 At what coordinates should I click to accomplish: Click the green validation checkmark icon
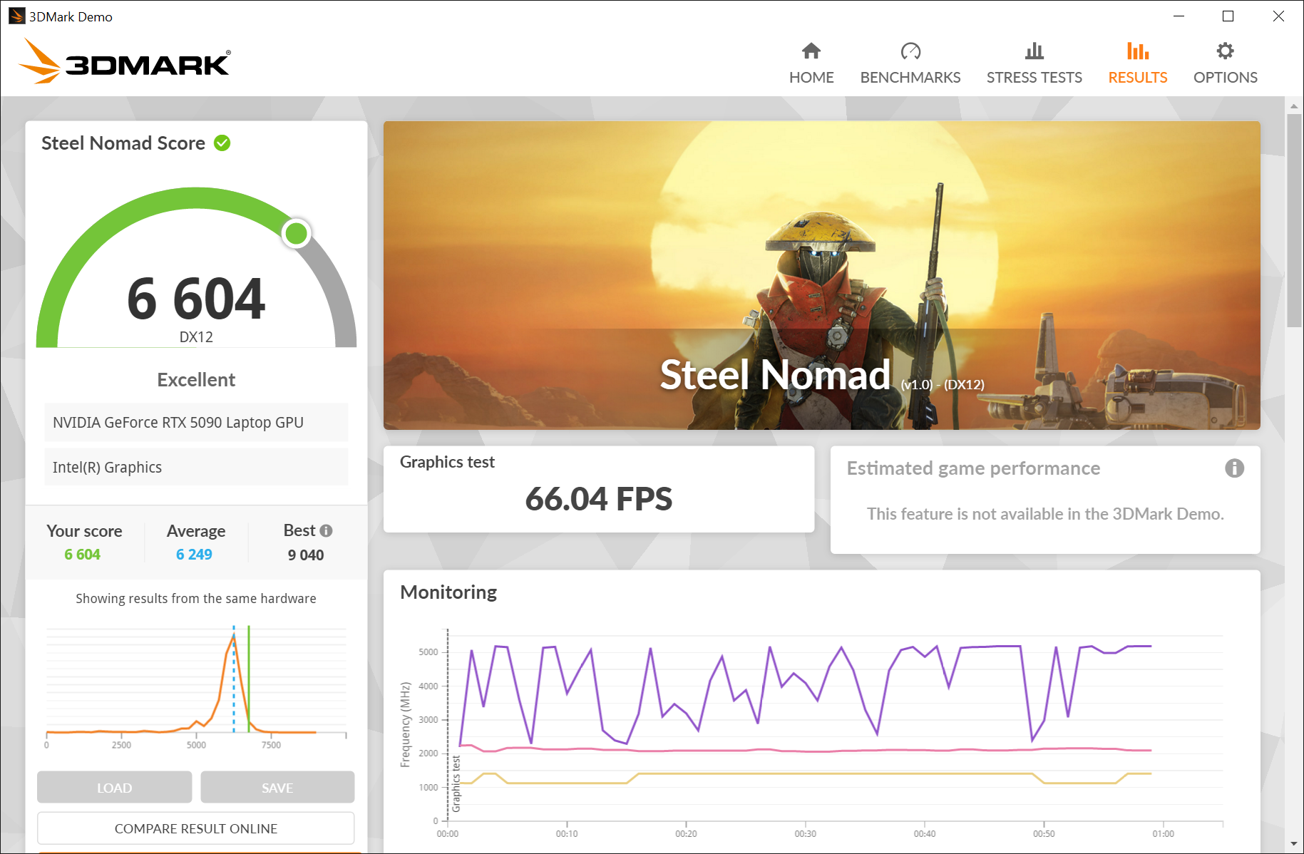pyautogui.click(x=222, y=143)
